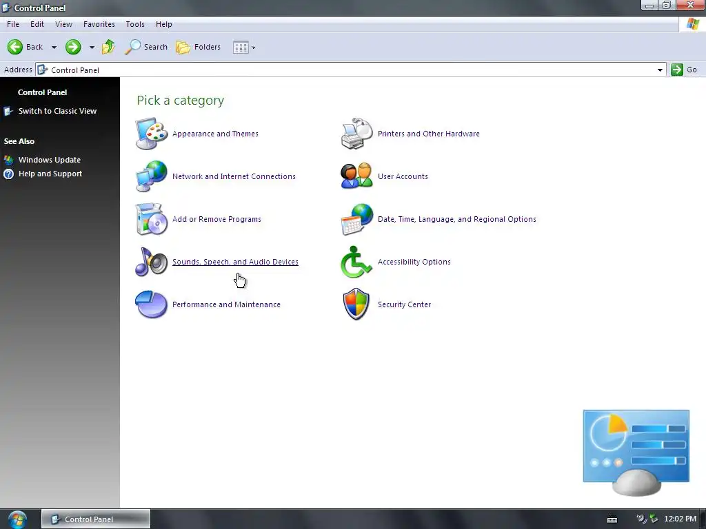Click the Security Center shield icon
The image size is (706, 529).
pyautogui.click(x=356, y=304)
